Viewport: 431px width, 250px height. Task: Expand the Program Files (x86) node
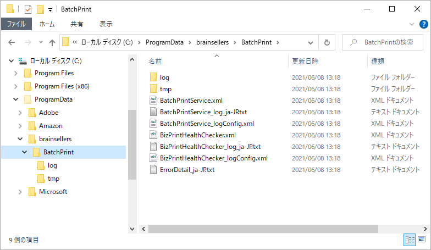pos(15,86)
